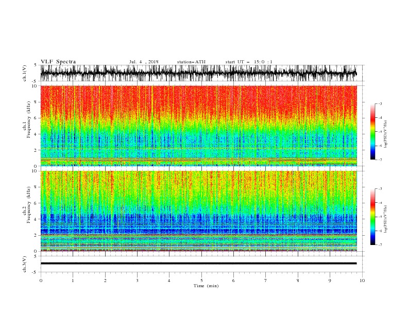Click the "ch.1(V)" waveform axis label
This screenshot has height=315, width=408.
25,73
